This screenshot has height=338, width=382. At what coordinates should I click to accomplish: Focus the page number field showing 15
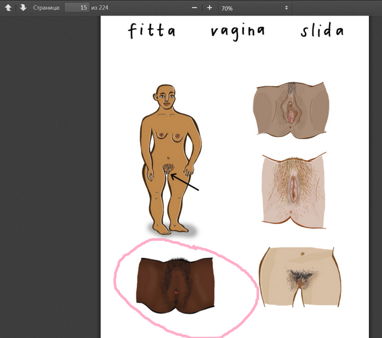76,8
